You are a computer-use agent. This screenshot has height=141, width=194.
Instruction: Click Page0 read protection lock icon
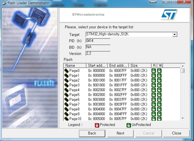pos(154,70)
